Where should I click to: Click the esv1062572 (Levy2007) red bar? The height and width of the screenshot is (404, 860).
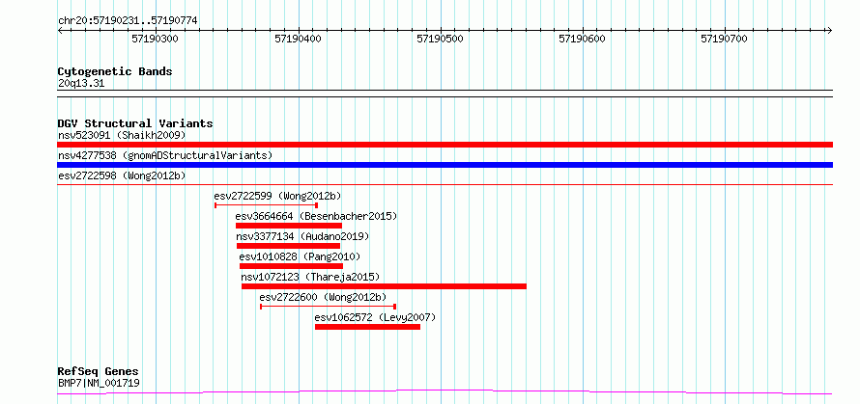367,327
